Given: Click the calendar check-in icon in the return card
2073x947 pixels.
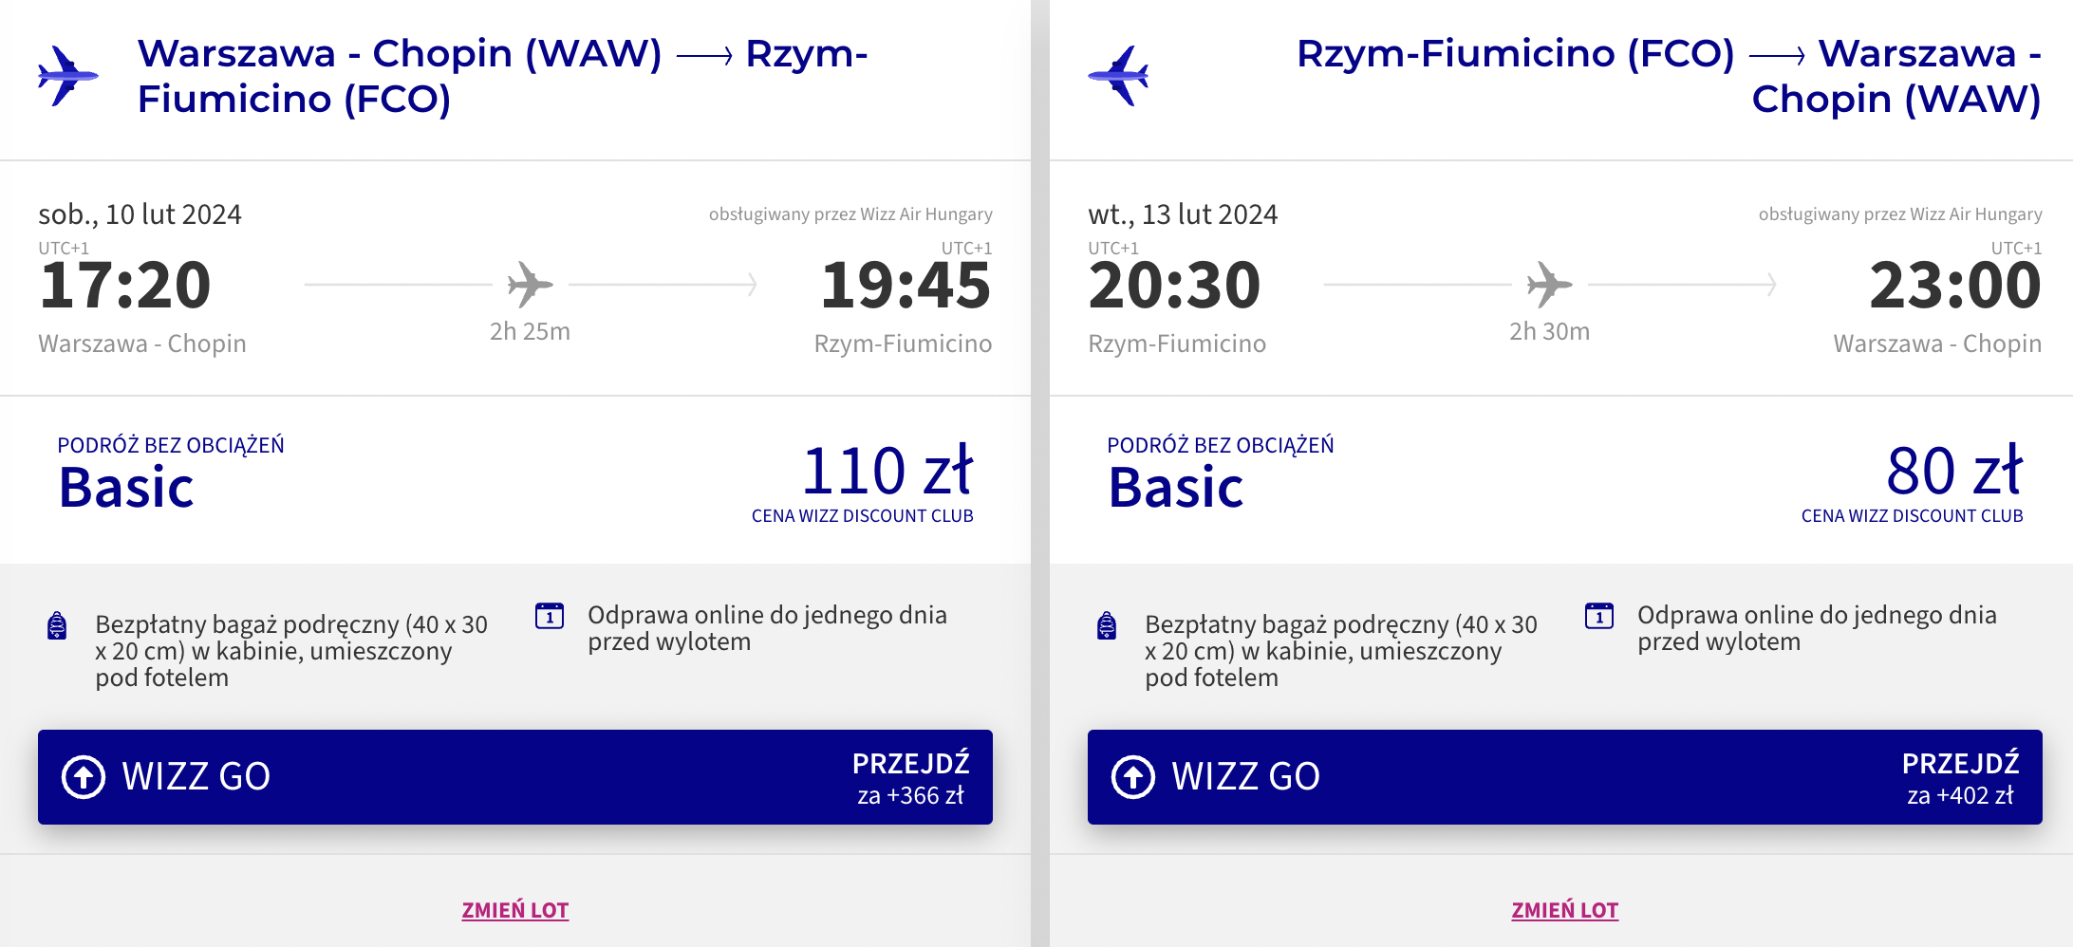Looking at the screenshot, I should [x=1599, y=616].
